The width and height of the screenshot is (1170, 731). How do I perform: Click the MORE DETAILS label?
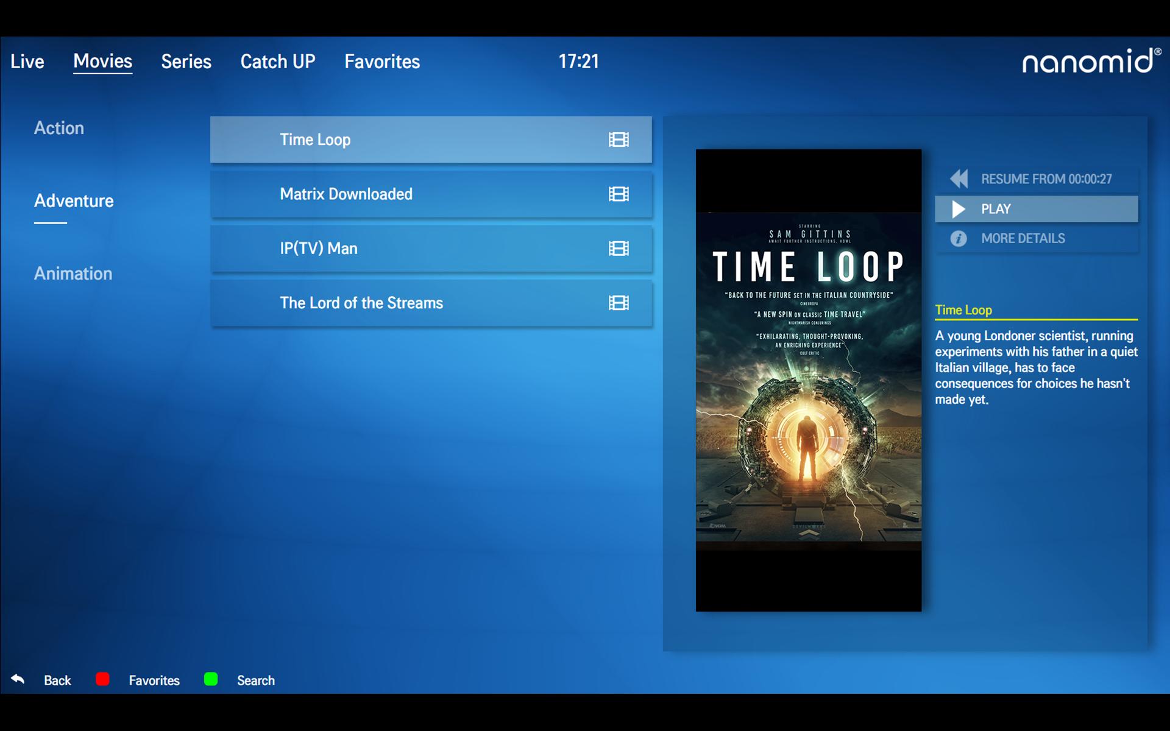(1023, 238)
